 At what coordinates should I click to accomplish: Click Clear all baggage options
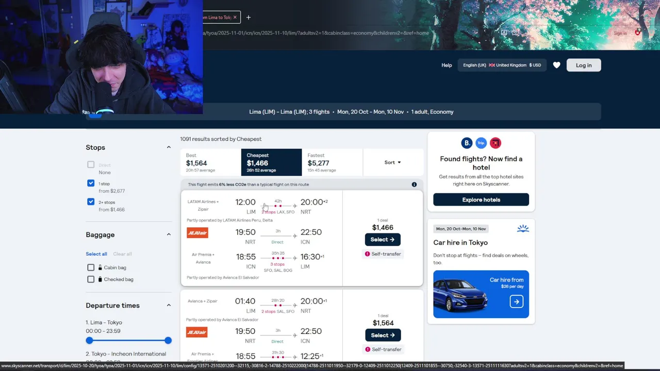(x=122, y=254)
